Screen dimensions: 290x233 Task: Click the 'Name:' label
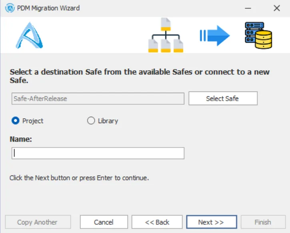pos(21,139)
